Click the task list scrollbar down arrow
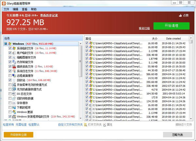Screen dimensions: 196x141 81,118
